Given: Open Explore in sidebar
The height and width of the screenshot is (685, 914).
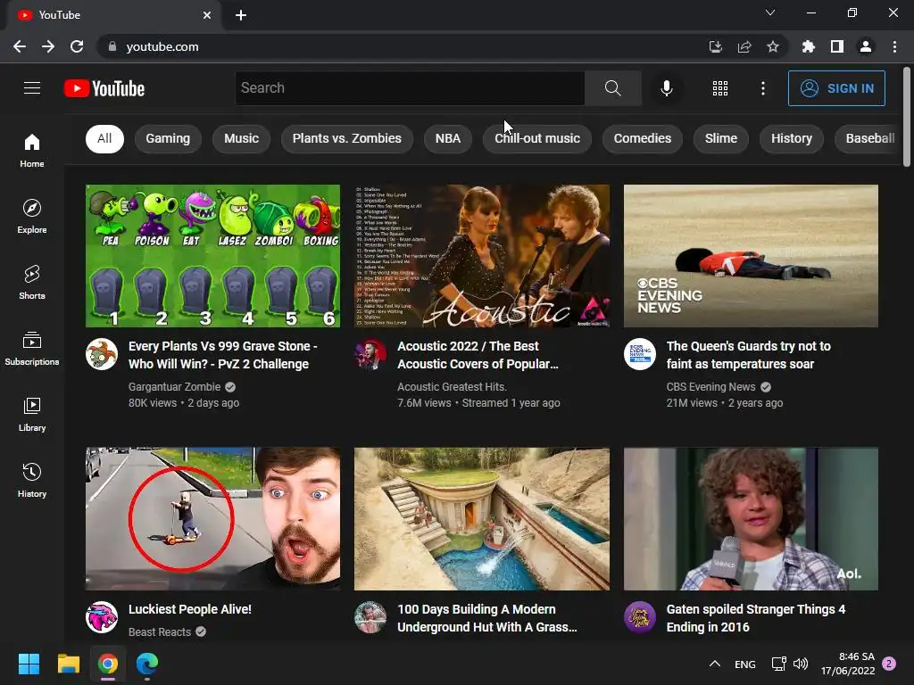Looking at the screenshot, I should tap(32, 217).
